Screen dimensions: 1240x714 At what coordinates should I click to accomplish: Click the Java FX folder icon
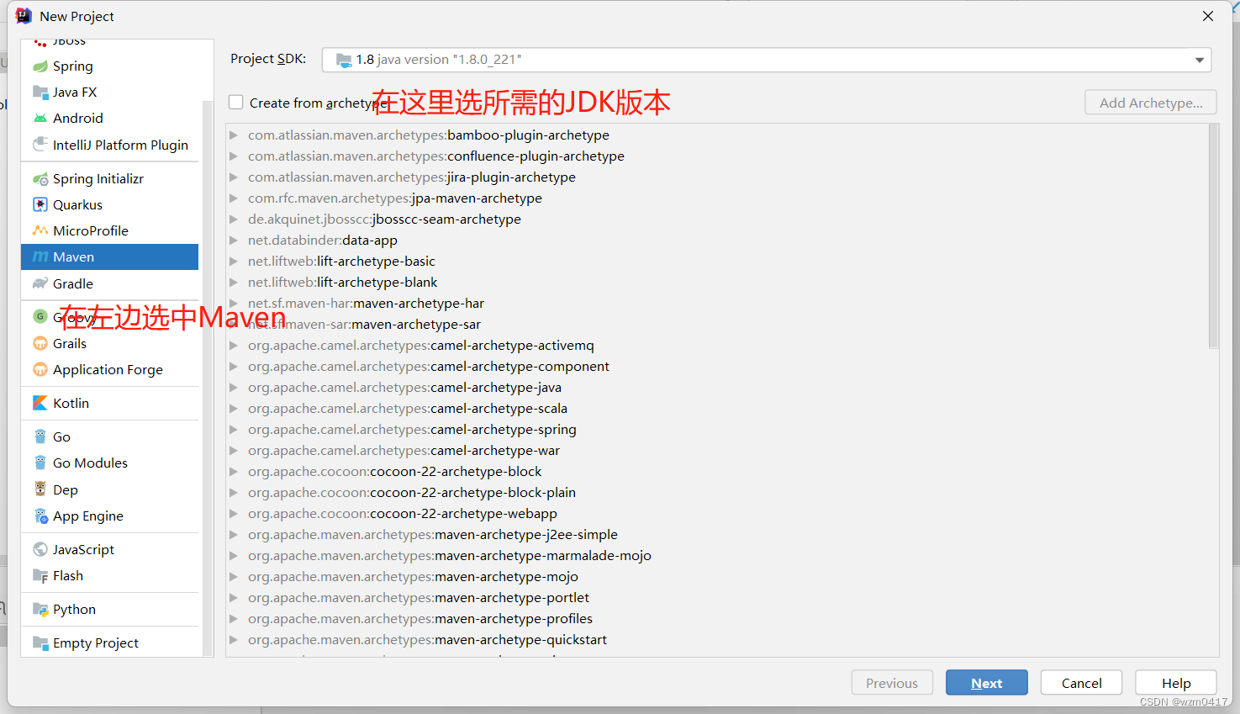pos(40,93)
